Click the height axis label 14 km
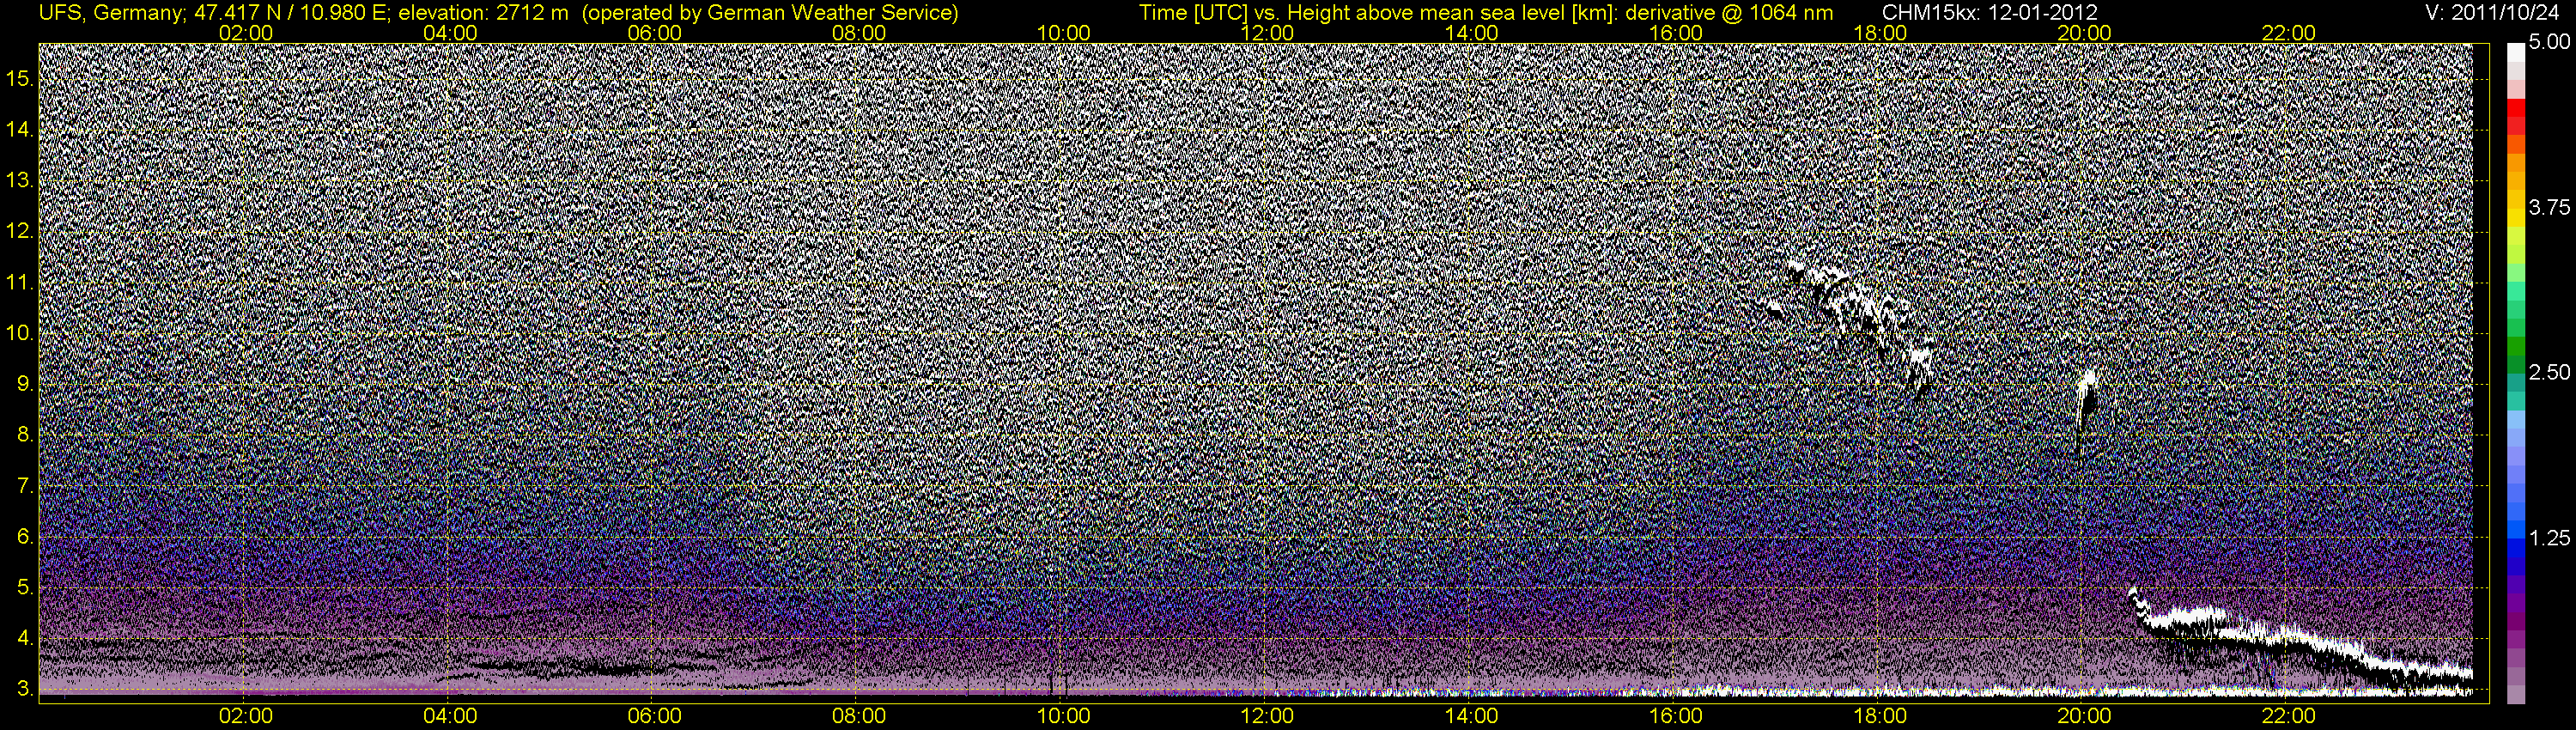2576x730 pixels. 20,129
